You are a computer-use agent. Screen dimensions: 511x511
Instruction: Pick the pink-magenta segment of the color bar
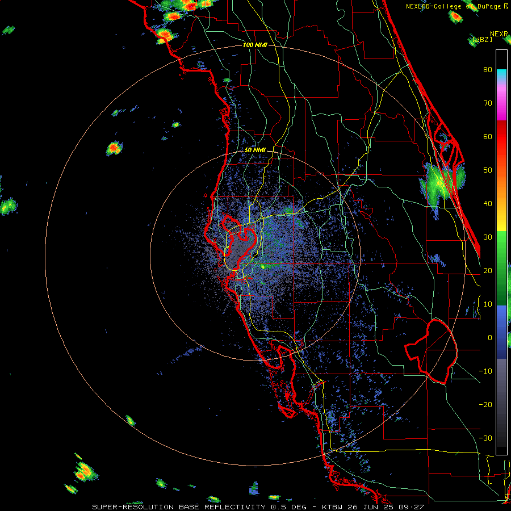pyautogui.click(x=501, y=101)
